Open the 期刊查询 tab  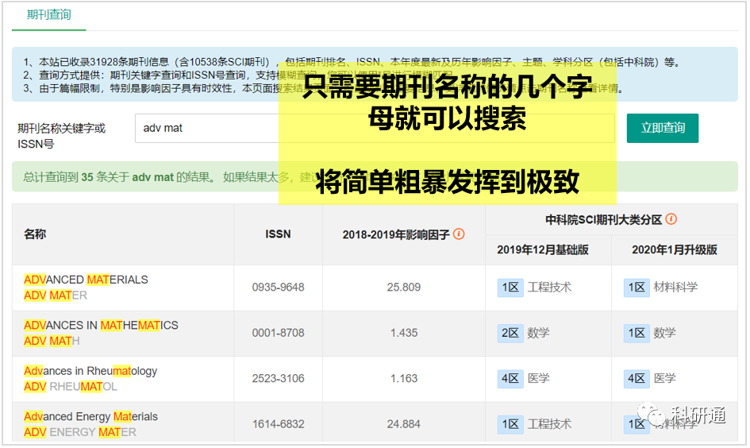(48, 15)
